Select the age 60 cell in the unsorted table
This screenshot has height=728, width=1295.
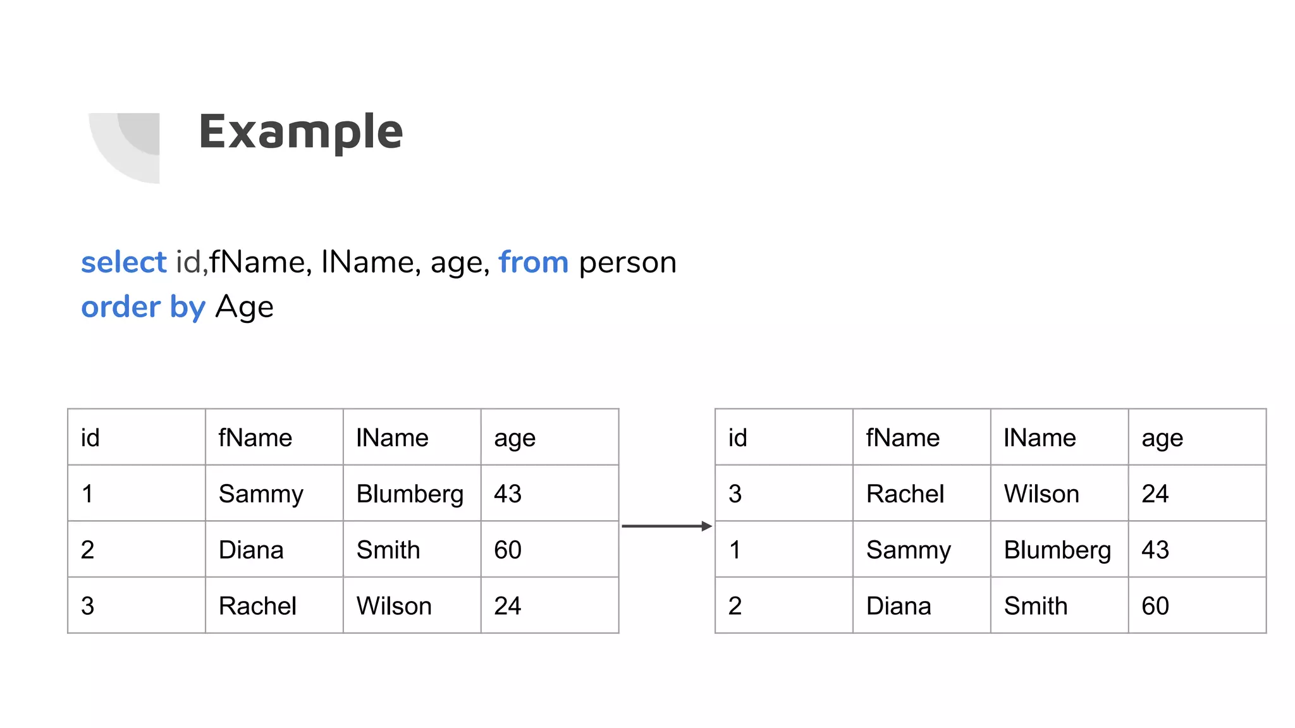[508, 550]
